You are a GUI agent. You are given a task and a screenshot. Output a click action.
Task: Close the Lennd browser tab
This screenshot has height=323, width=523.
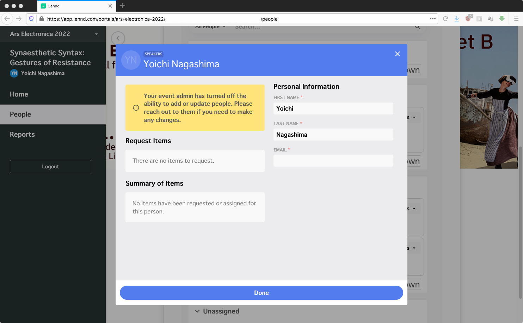pyautogui.click(x=110, y=6)
